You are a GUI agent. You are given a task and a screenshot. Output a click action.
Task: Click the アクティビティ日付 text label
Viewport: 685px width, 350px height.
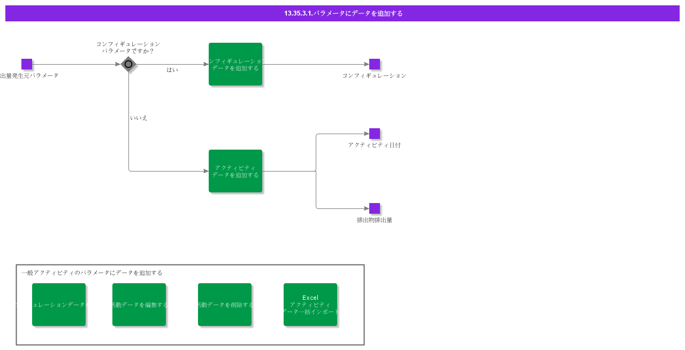(x=375, y=145)
